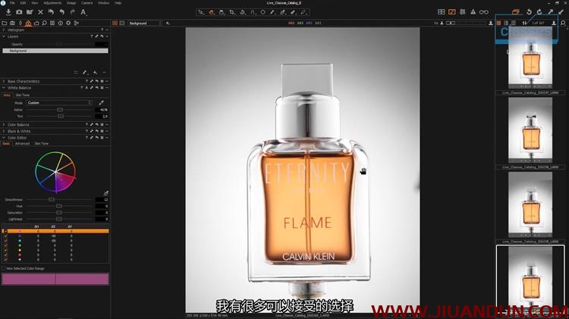Click the browser search magnifier icon
569x319 pixels.
coord(563,23)
